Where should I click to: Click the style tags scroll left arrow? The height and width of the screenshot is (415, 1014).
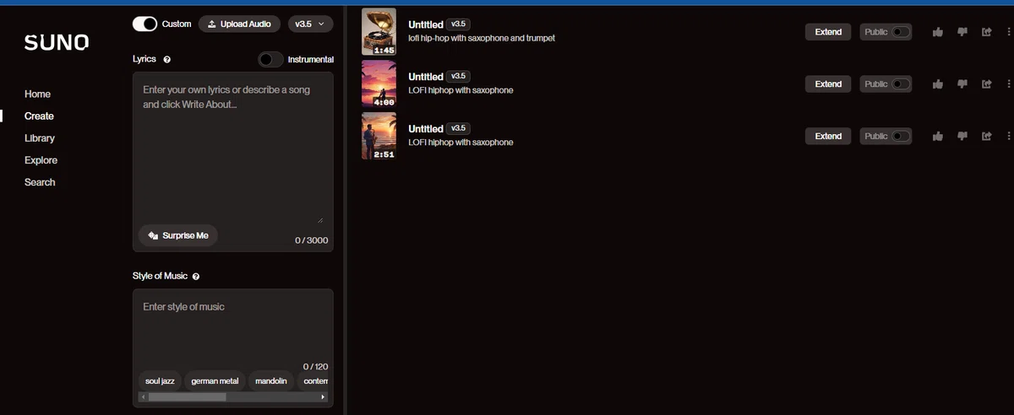143,396
